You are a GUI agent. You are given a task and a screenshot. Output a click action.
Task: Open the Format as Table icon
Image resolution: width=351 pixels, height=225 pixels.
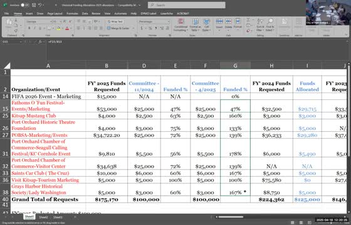point(195,22)
